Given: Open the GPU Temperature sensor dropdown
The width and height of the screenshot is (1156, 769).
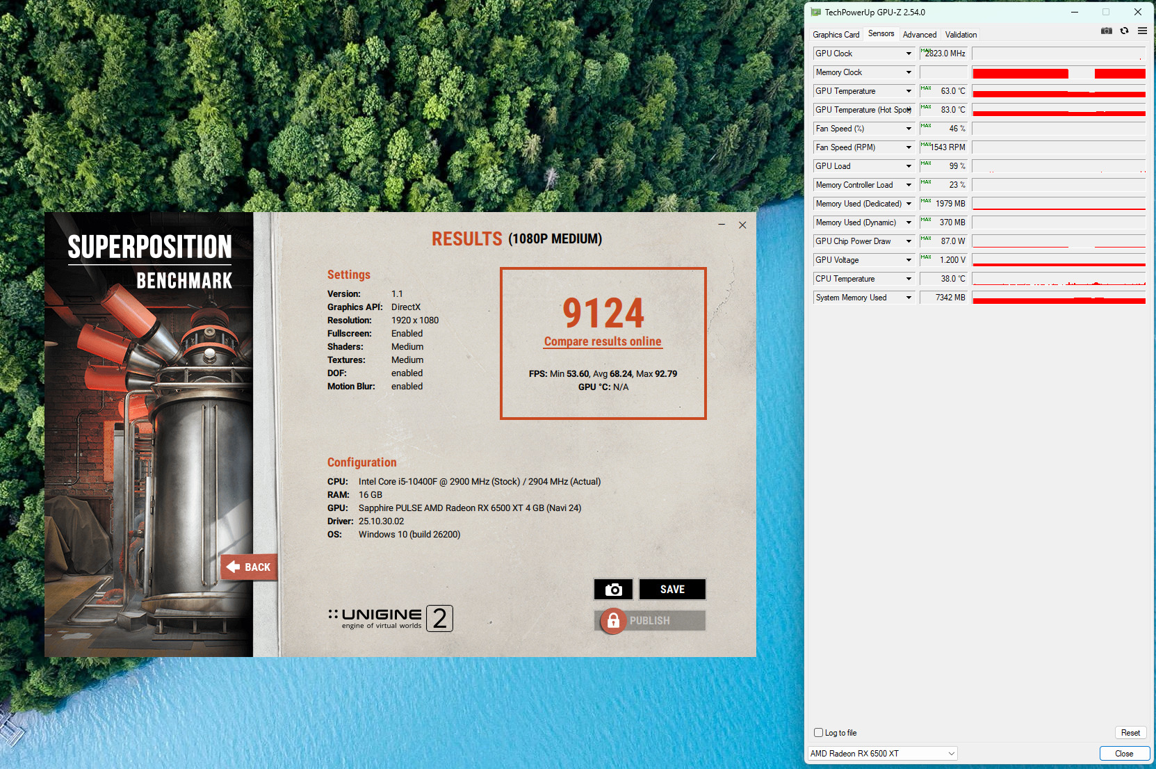Looking at the screenshot, I should click(x=909, y=91).
